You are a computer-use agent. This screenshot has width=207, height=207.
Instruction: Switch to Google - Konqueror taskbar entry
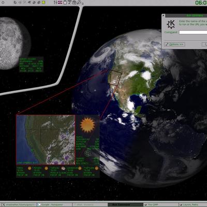(x=54, y=204)
